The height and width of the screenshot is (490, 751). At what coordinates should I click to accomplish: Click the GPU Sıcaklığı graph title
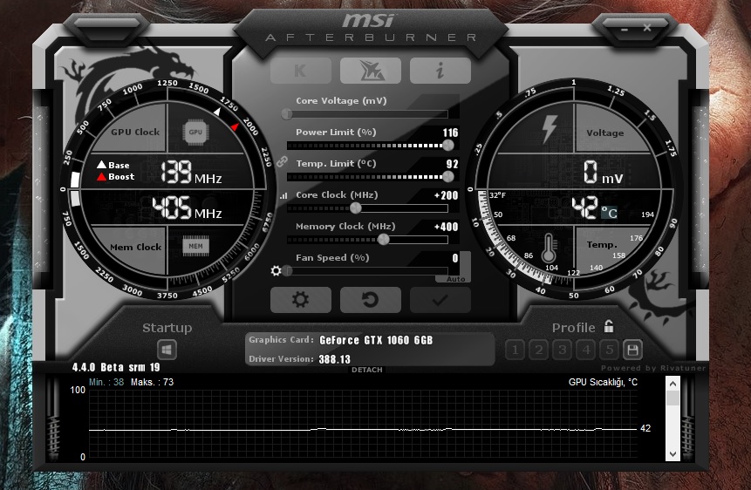point(603,382)
